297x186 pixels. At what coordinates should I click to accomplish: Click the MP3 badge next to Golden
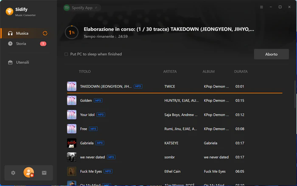click(98, 100)
